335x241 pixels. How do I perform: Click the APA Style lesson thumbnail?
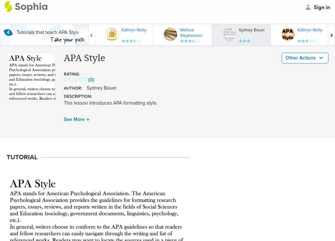click(31, 77)
